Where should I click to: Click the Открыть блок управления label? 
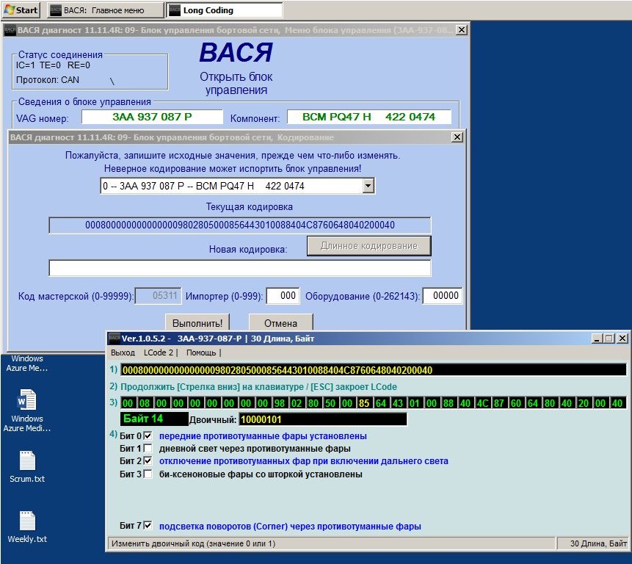(x=236, y=83)
